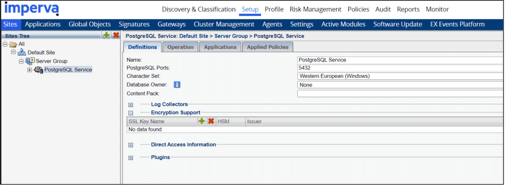Click the PostgreSQL Ports input field
The width and height of the screenshot is (505, 185).
click(x=401, y=68)
